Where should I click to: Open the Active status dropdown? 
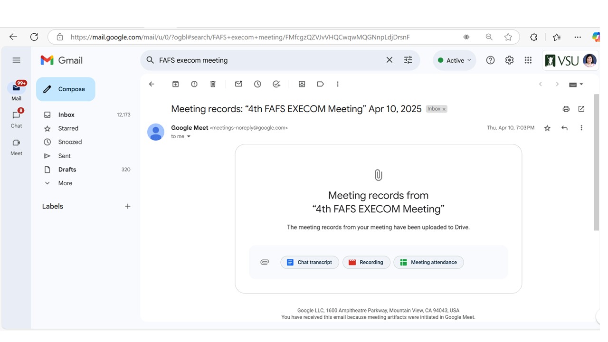click(x=455, y=60)
